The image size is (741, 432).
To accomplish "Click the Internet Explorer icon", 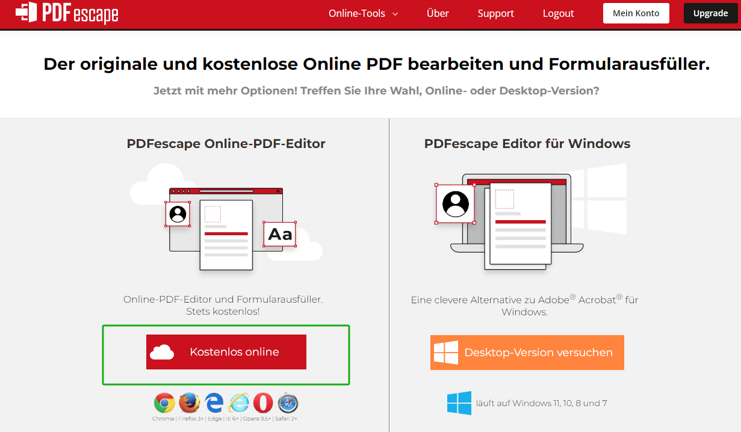I will coord(238,403).
